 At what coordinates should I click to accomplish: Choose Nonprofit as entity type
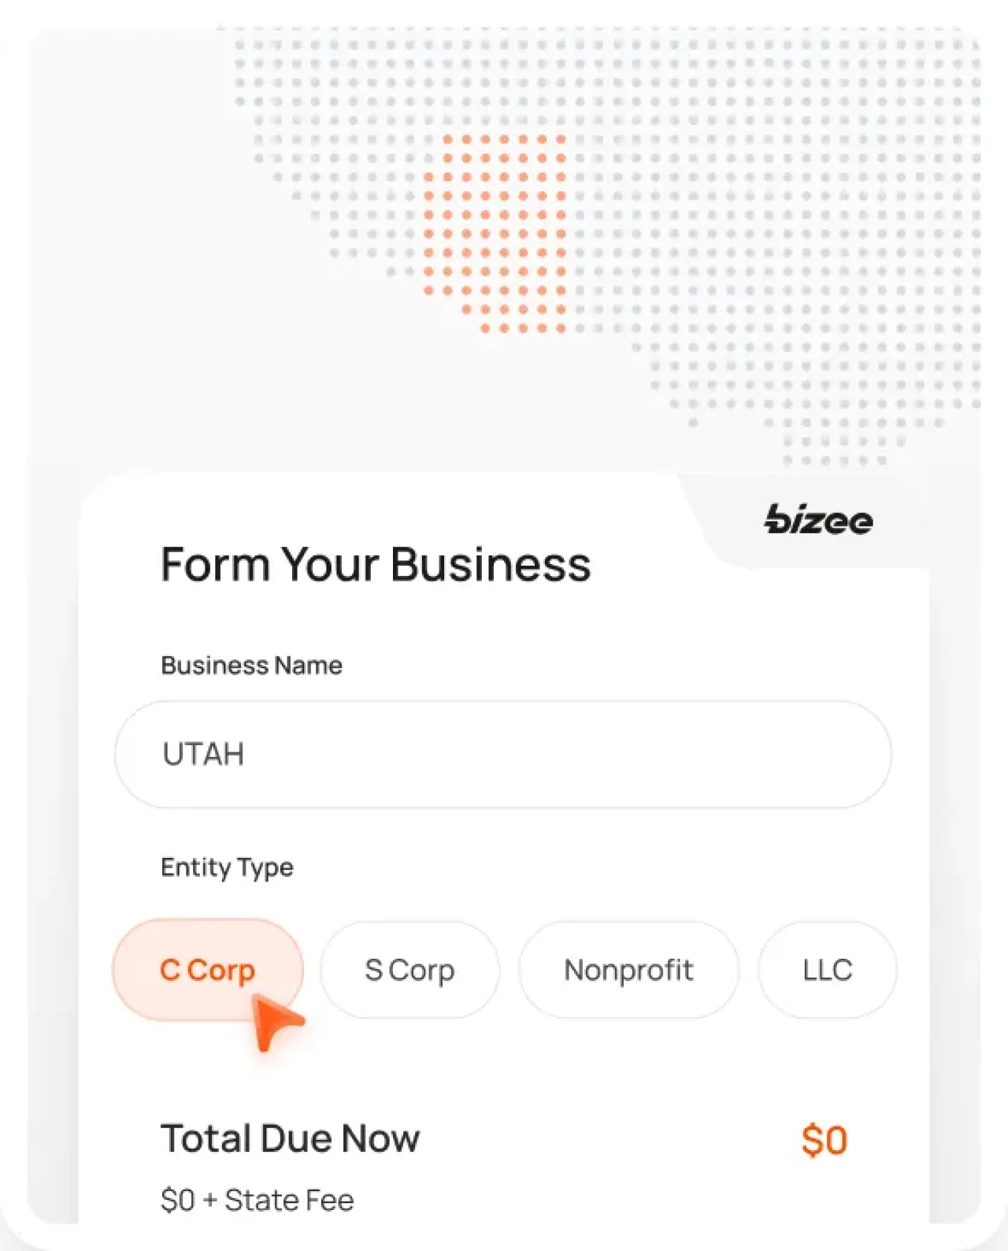click(628, 970)
